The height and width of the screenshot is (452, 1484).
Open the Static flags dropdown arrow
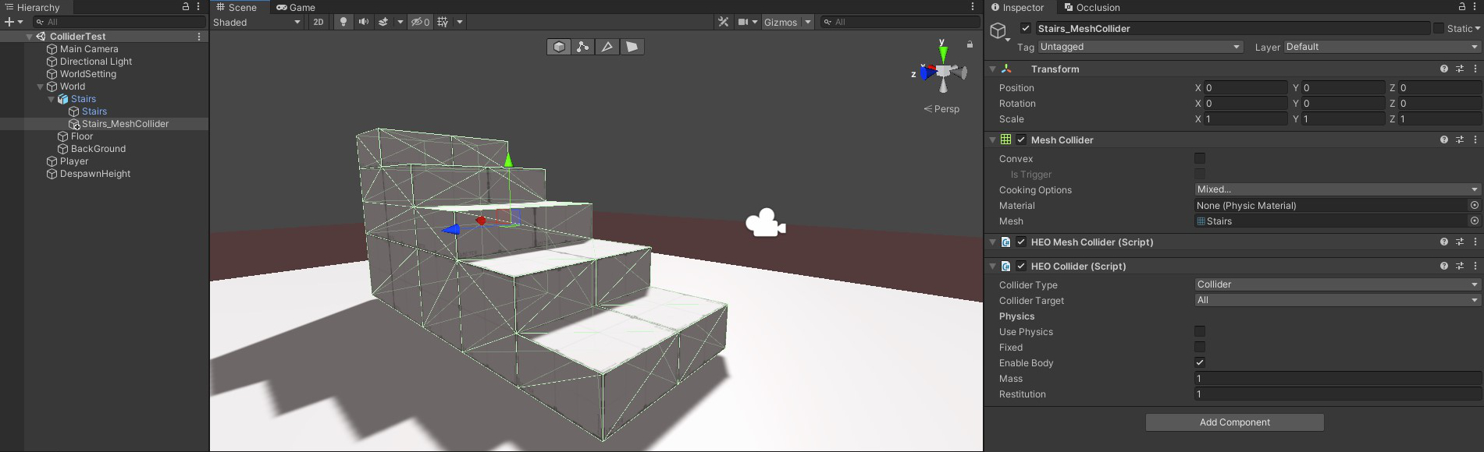1477,28
